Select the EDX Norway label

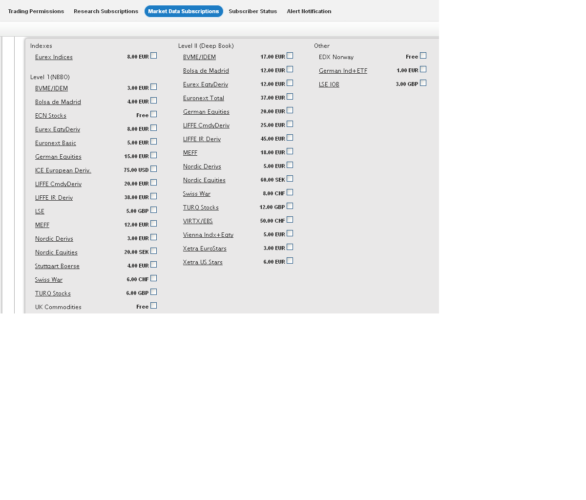pos(336,57)
